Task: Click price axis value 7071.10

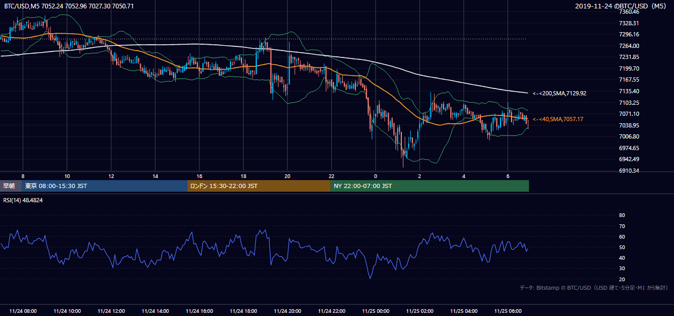Action: pyautogui.click(x=629, y=114)
